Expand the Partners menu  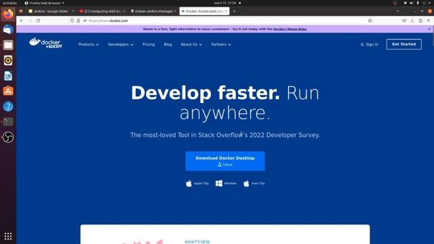221,45
